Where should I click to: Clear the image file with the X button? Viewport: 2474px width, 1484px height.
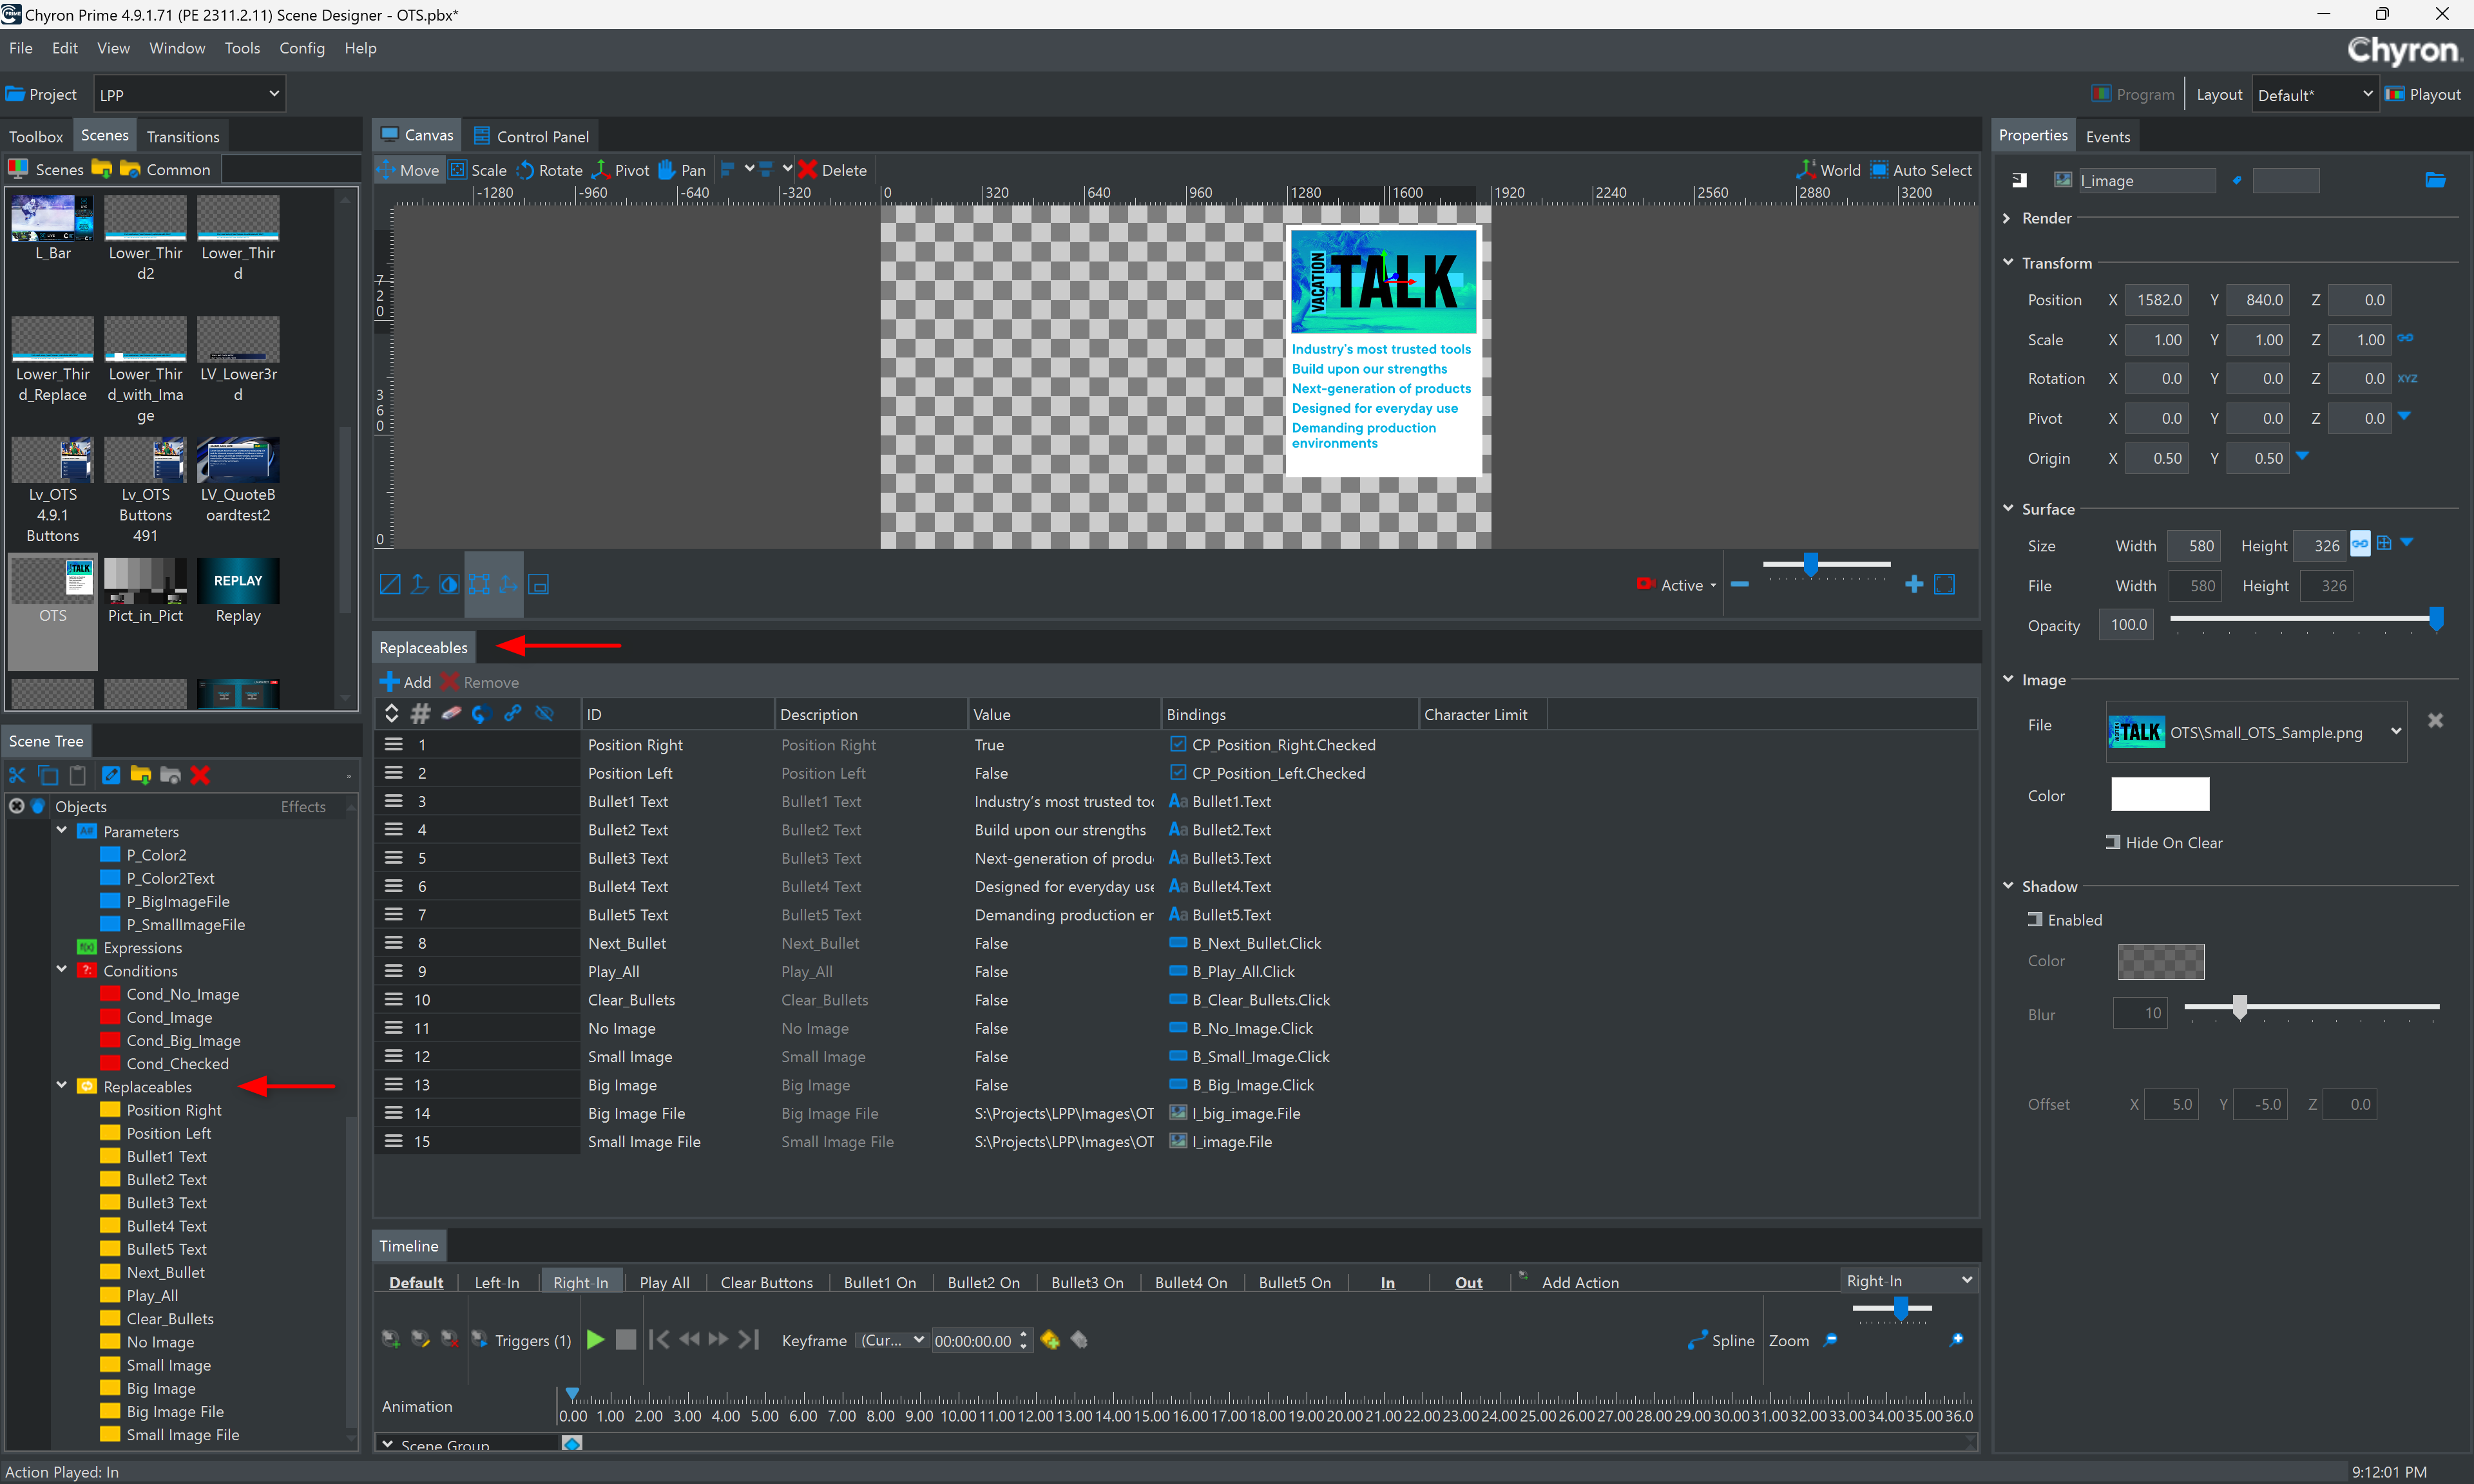pos(2436,721)
